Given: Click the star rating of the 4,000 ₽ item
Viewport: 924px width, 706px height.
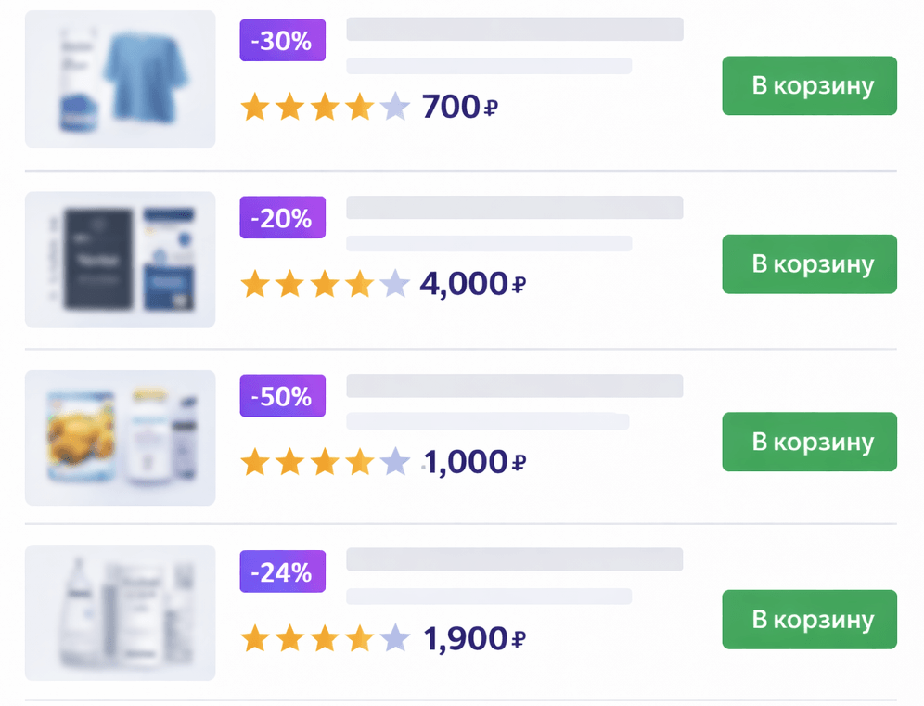Looking at the screenshot, I should point(324,283).
